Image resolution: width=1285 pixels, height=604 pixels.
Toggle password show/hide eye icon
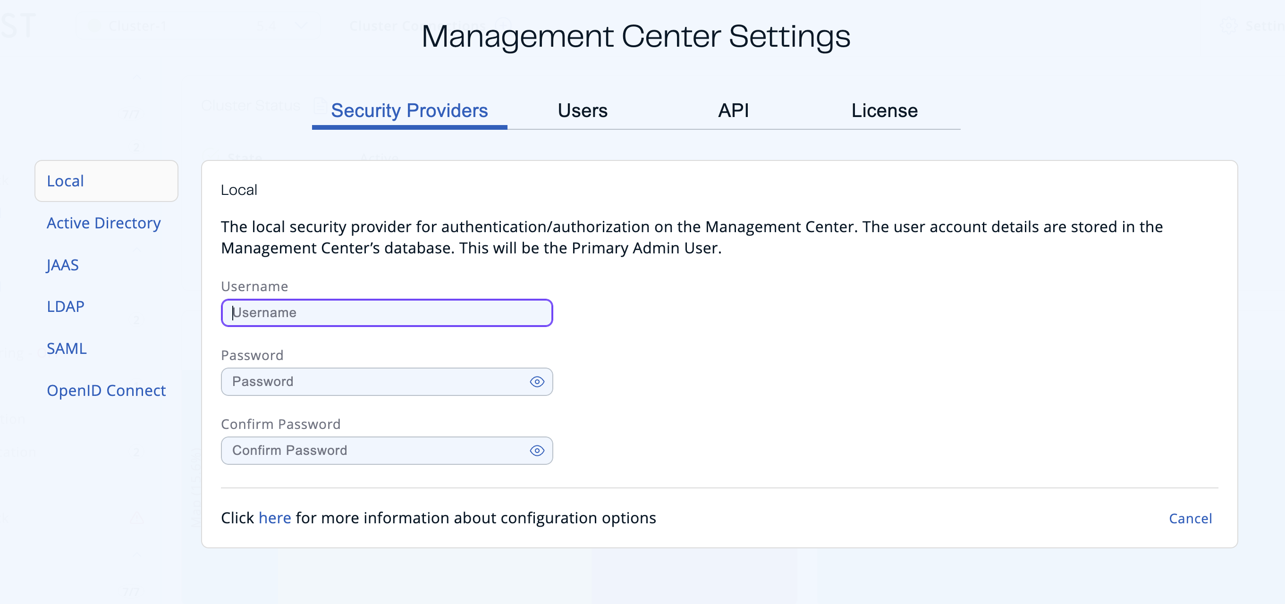(538, 381)
